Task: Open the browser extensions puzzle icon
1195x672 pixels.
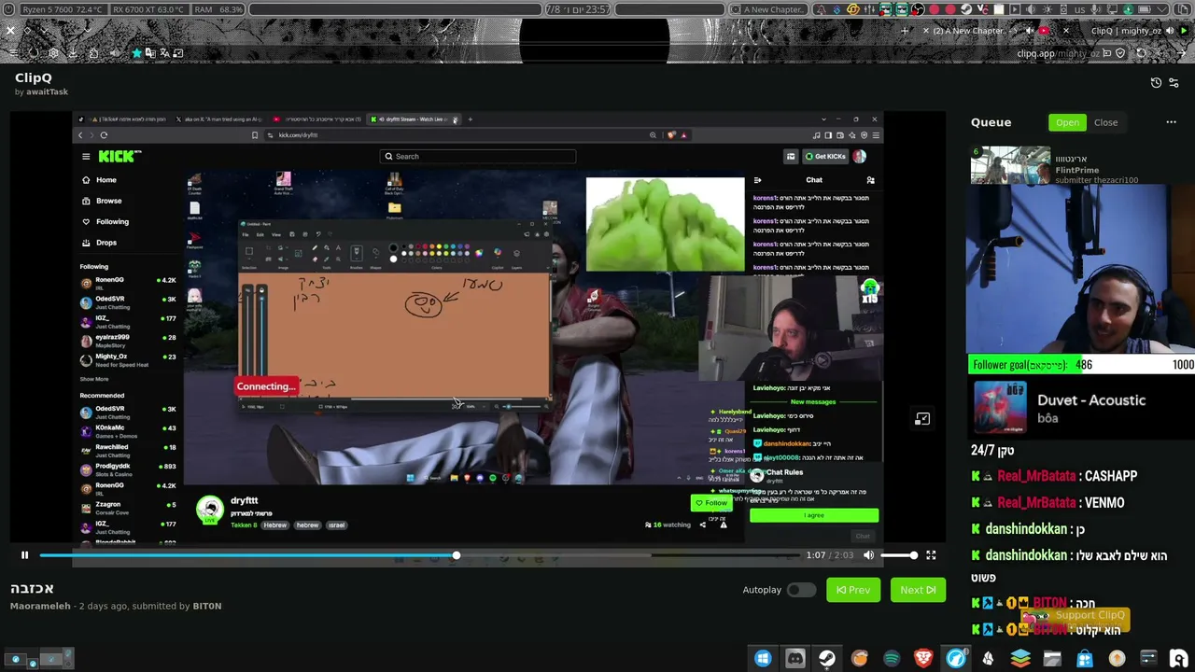Action: pos(94,53)
